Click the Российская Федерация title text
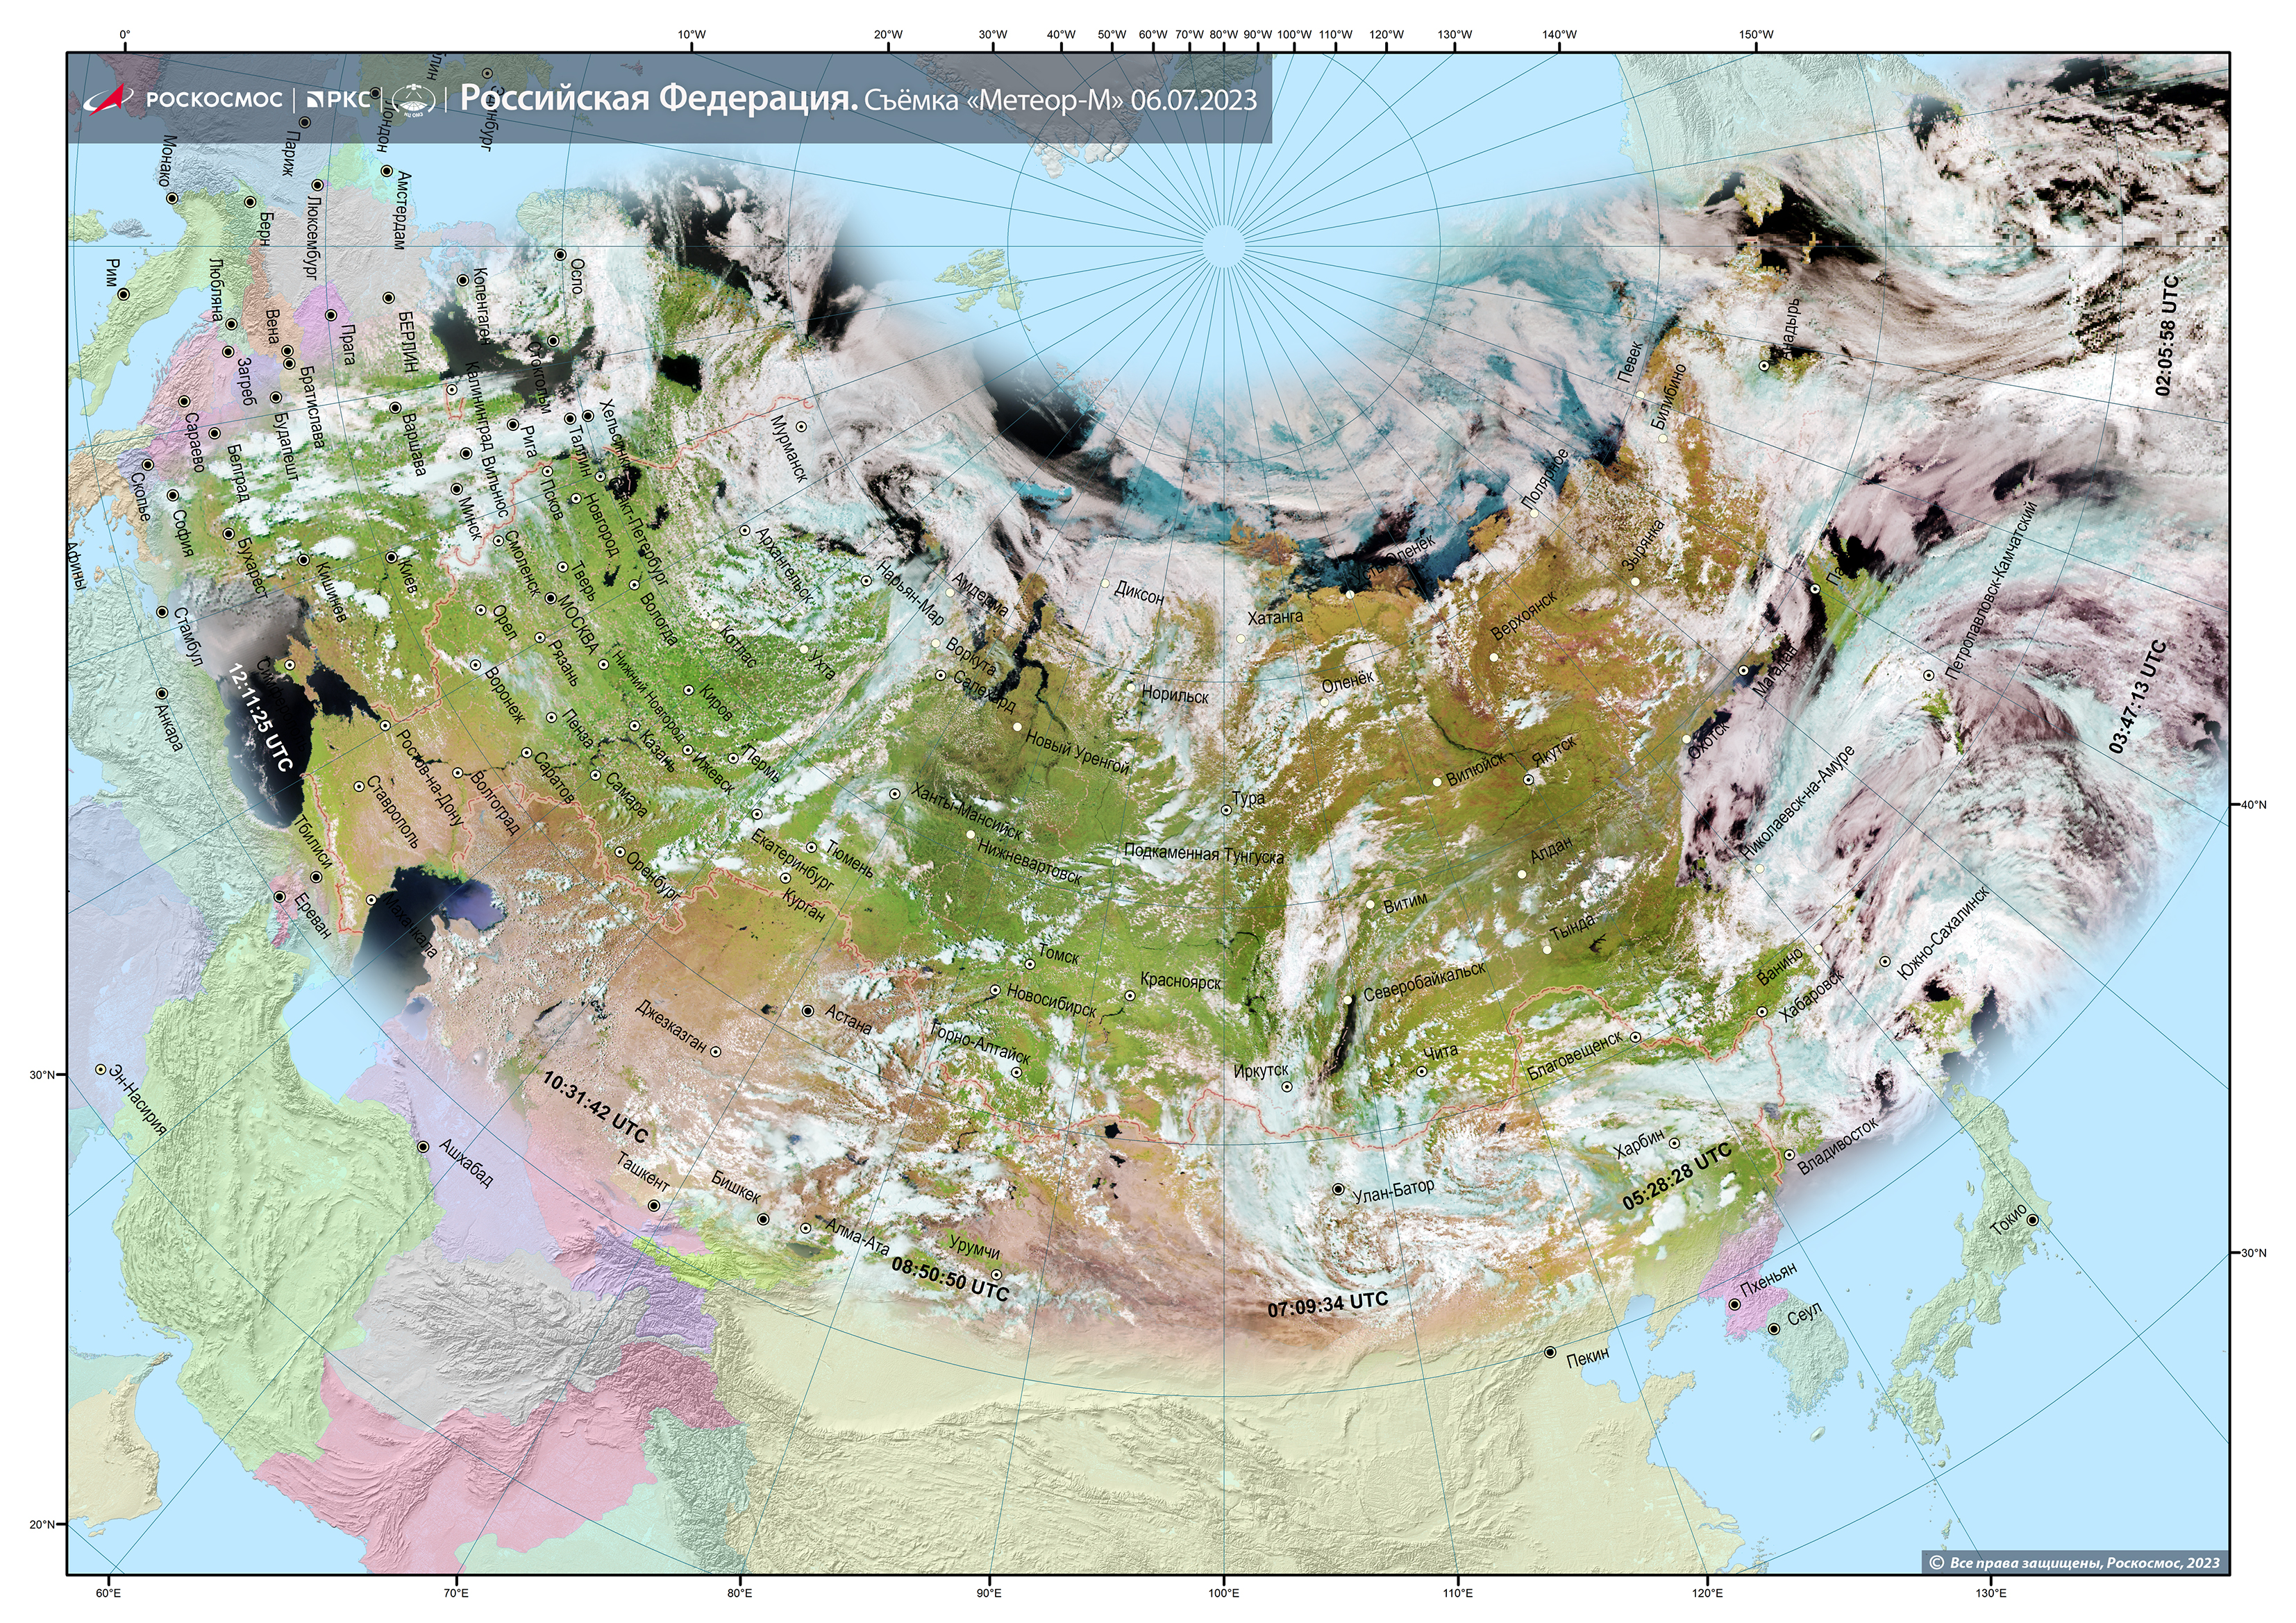Screen dimensions: 2296x1623 [x=658, y=99]
